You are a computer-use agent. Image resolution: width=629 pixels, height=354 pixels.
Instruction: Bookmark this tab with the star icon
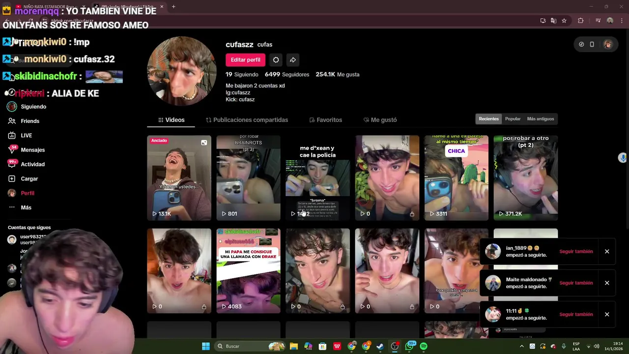564,21
